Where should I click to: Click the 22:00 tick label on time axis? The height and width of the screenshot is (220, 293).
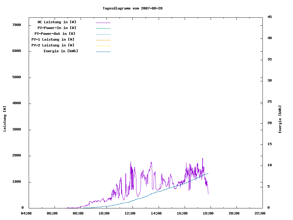tap(260, 213)
